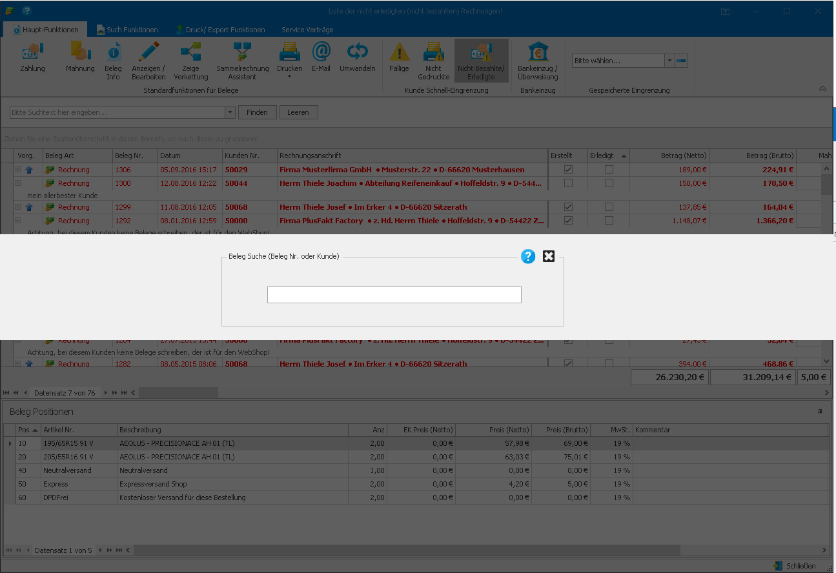Switch to the Haupt-Funktionen tab
The height and width of the screenshot is (573, 836).
pos(45,30)
